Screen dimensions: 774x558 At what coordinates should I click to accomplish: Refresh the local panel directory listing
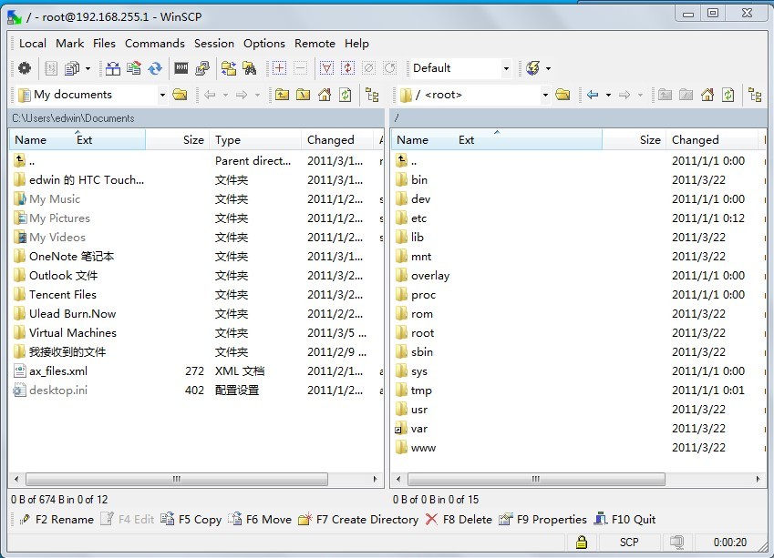346,95
